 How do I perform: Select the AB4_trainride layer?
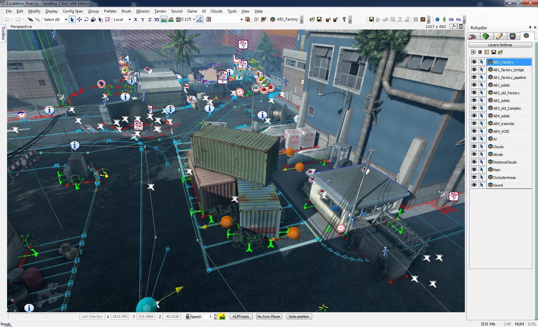[509, 123]
